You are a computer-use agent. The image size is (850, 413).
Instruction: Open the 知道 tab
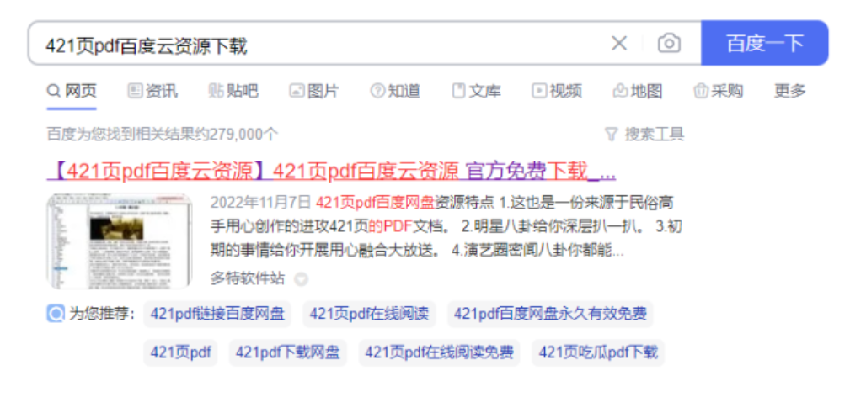(x=395, y=91)
